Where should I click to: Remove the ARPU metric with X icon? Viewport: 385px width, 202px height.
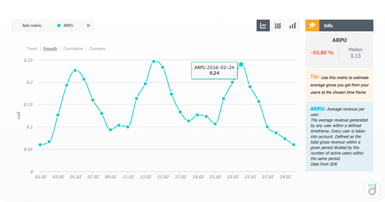(x=88, y=26)
